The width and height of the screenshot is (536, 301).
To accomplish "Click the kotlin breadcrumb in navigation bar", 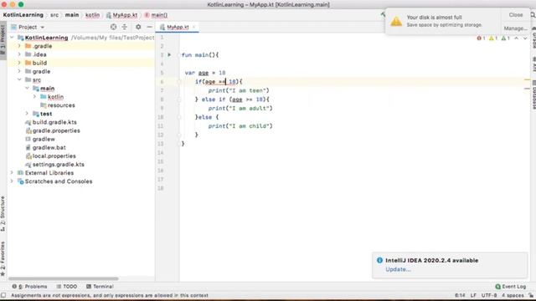I will click(x=92, y=15).
